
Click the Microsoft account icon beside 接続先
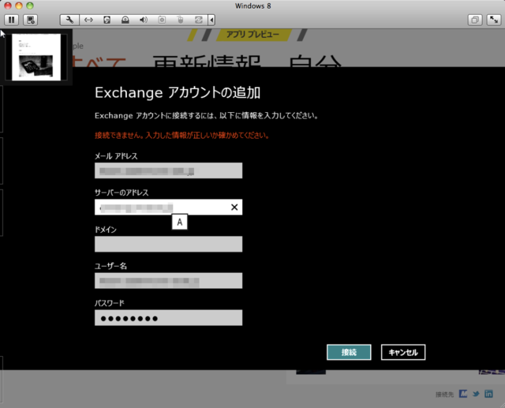(463, 394)
